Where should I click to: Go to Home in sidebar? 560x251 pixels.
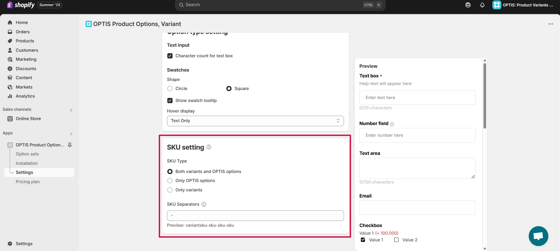click(22, 22)
